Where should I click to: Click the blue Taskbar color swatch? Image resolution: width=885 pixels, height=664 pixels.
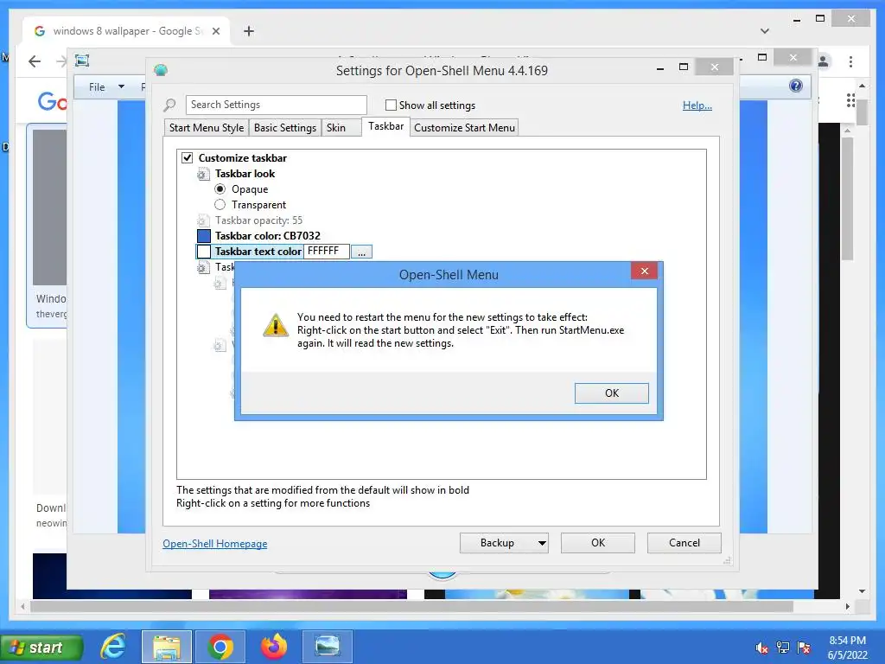(x=204, y=236)
